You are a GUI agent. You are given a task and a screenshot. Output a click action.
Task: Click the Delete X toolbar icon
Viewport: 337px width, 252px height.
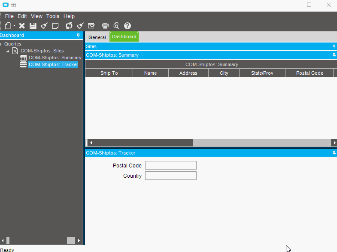click(x=22, y=26)
